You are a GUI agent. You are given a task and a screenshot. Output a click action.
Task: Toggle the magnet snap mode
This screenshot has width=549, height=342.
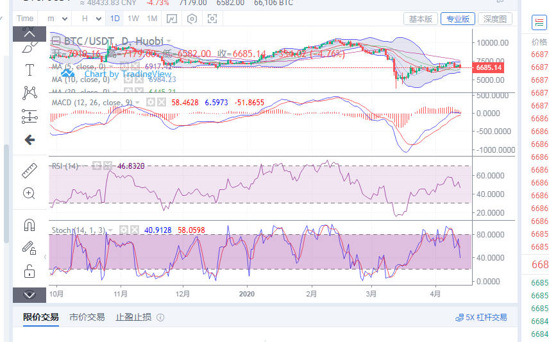pyautogui.click(x=30, y=225)
